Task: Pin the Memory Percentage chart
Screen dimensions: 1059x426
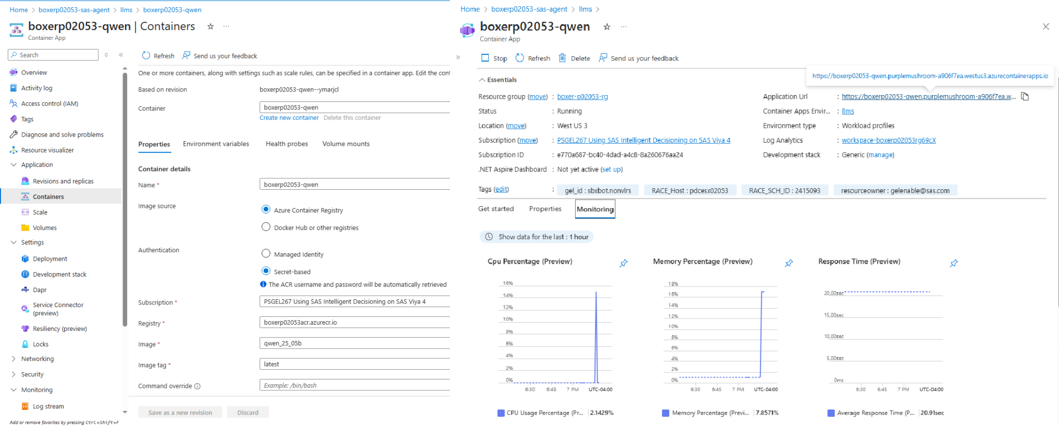Action: [789, 263]
